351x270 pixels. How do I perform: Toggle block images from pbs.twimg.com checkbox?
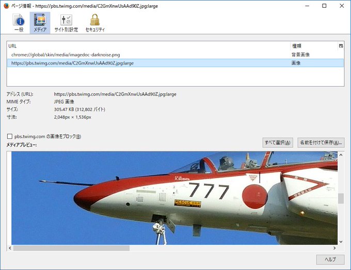(10, 136)
